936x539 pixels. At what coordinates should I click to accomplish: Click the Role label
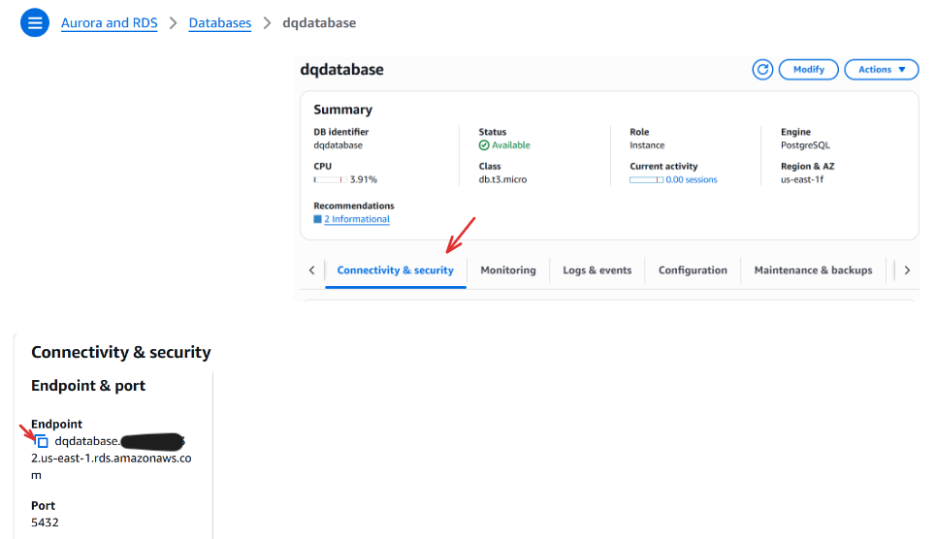(x=639, y=132)
